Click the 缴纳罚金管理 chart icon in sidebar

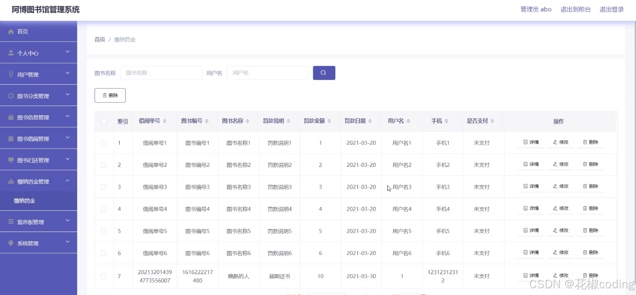click(11, 180)
